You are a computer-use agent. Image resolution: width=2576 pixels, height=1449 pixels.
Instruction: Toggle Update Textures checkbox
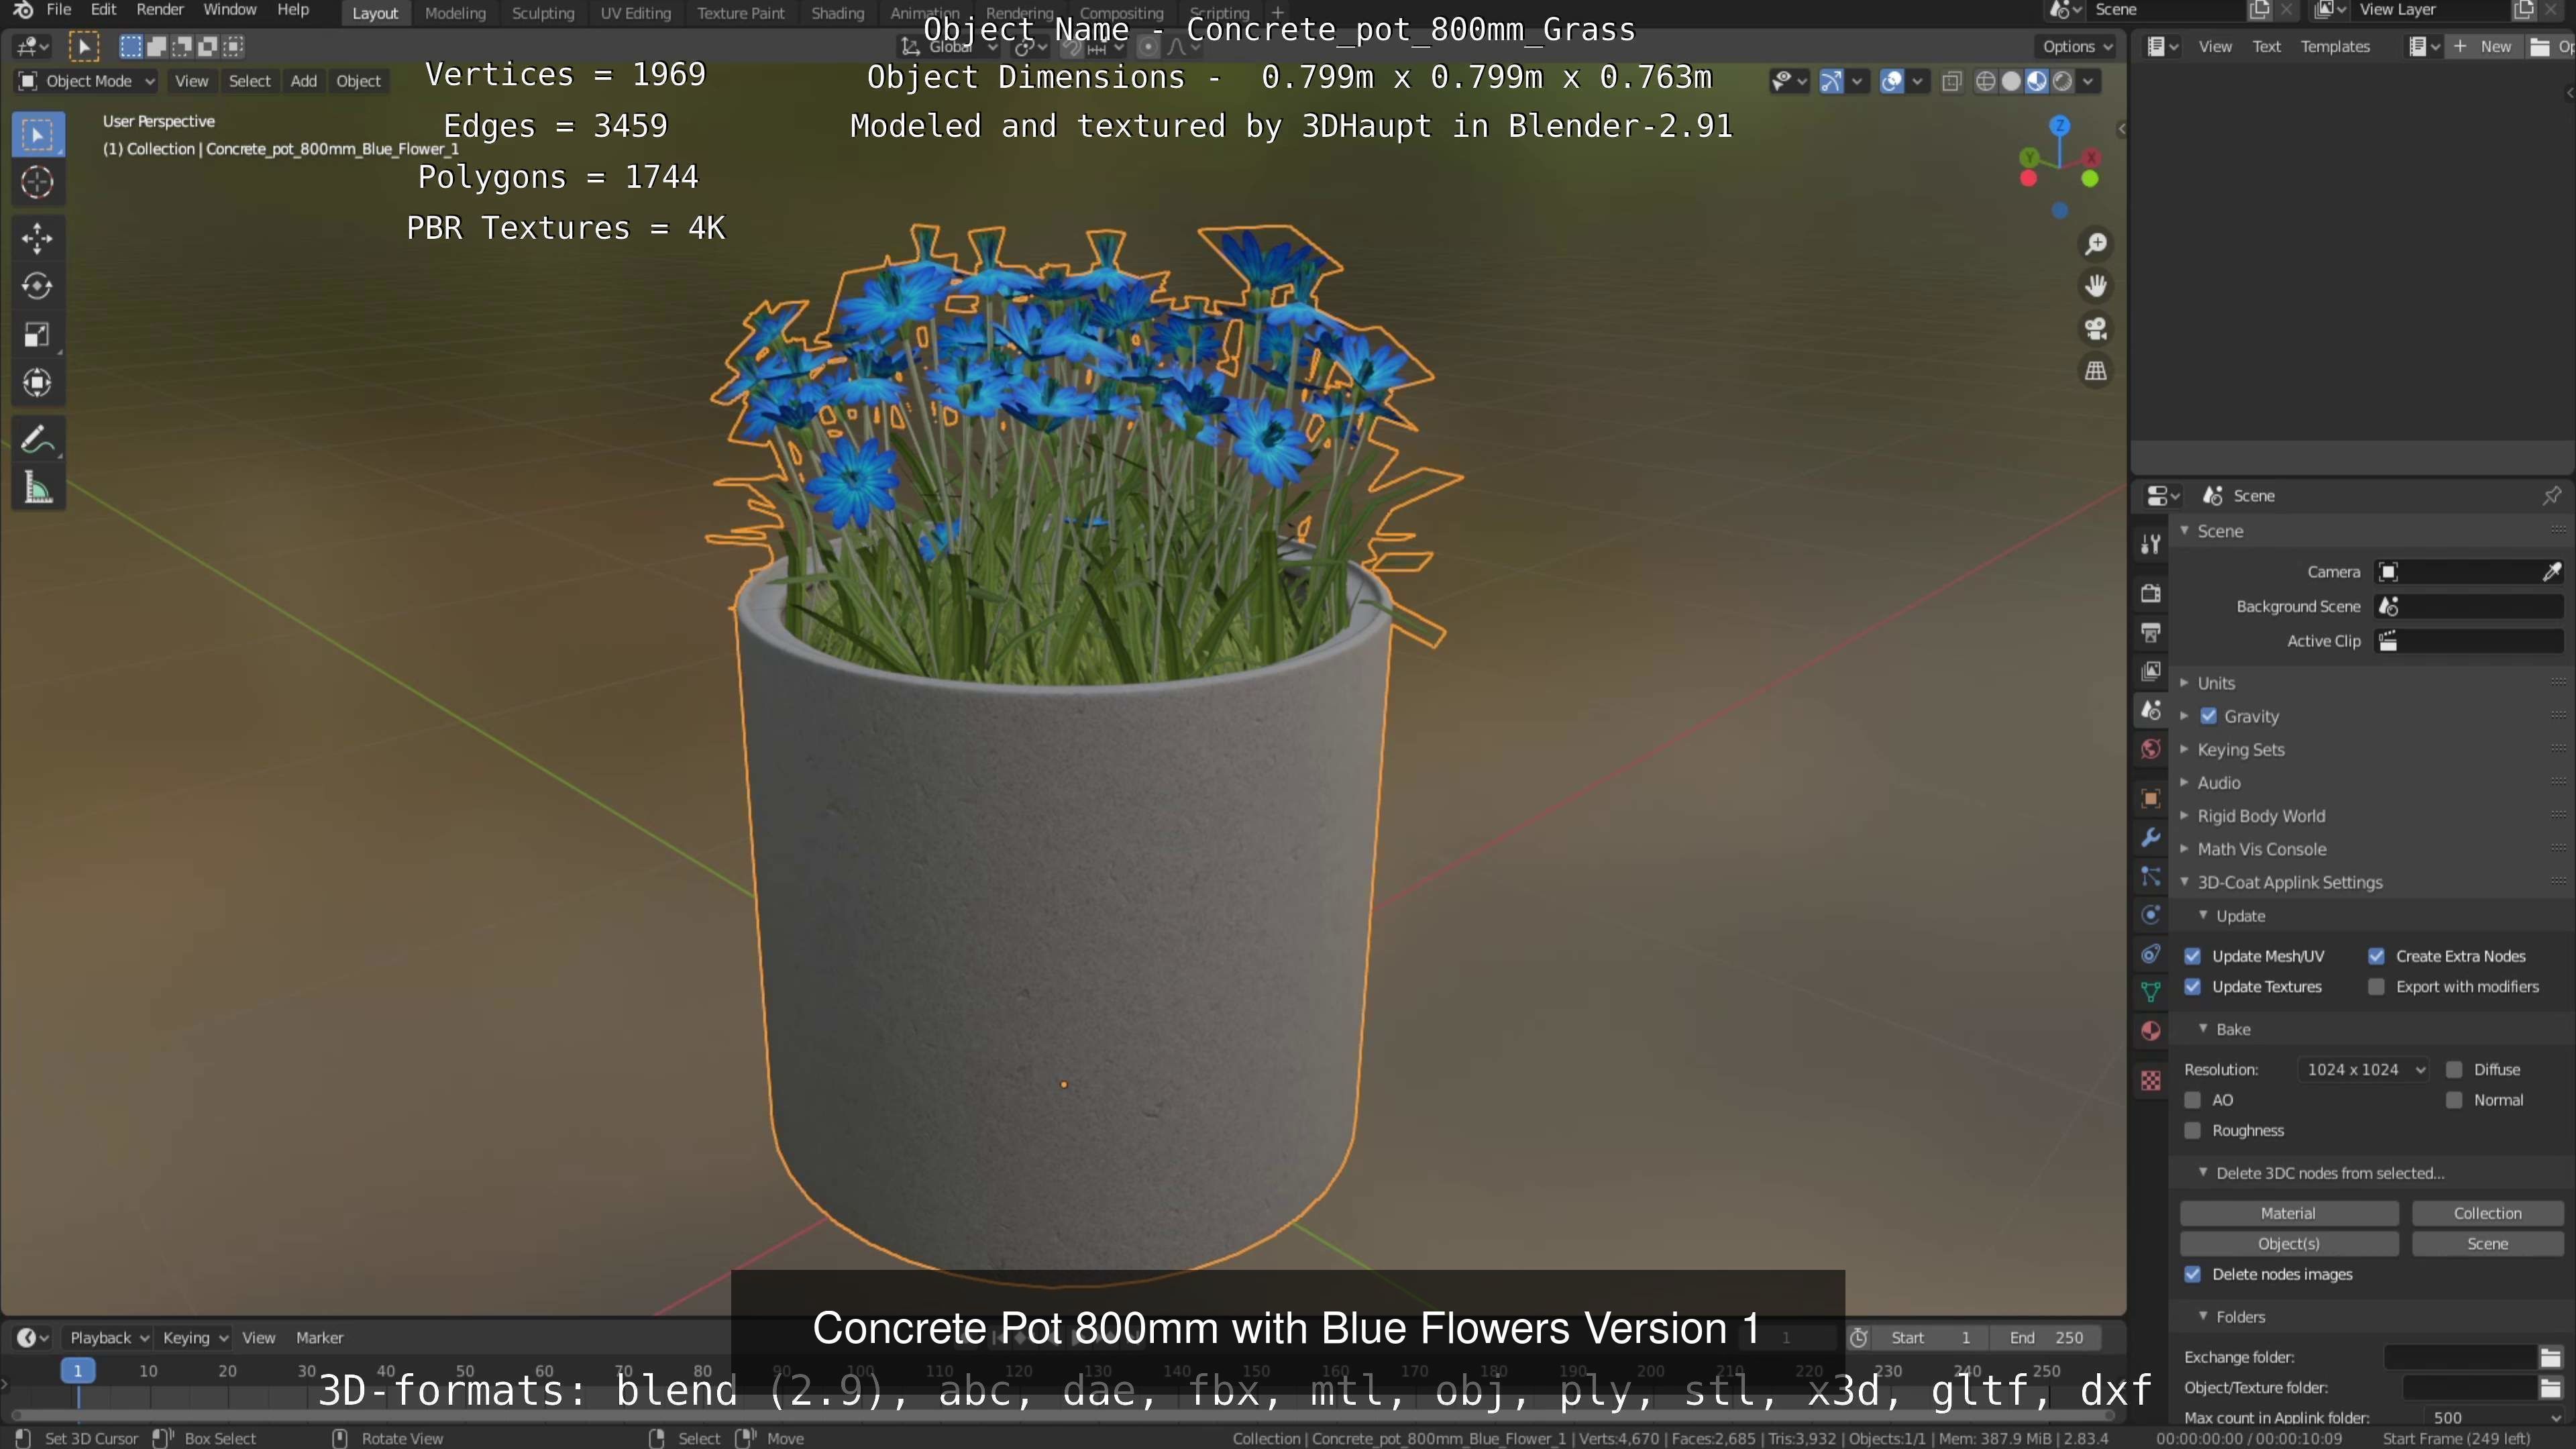pyautogui.click(x=2192, y=987)
